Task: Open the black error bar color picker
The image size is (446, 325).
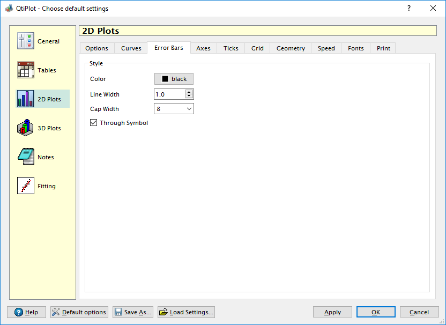Action: [174, 79]
